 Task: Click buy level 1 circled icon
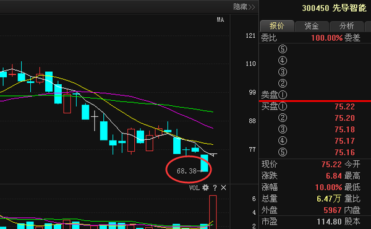pyautogui.click(x=283, y=106)
